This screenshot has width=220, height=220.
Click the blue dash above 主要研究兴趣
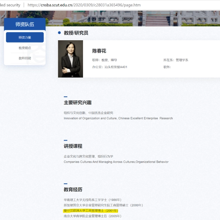[x=65, y=97]
